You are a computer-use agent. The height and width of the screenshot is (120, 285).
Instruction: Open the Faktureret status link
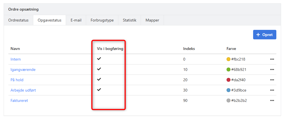pos(19,100)
